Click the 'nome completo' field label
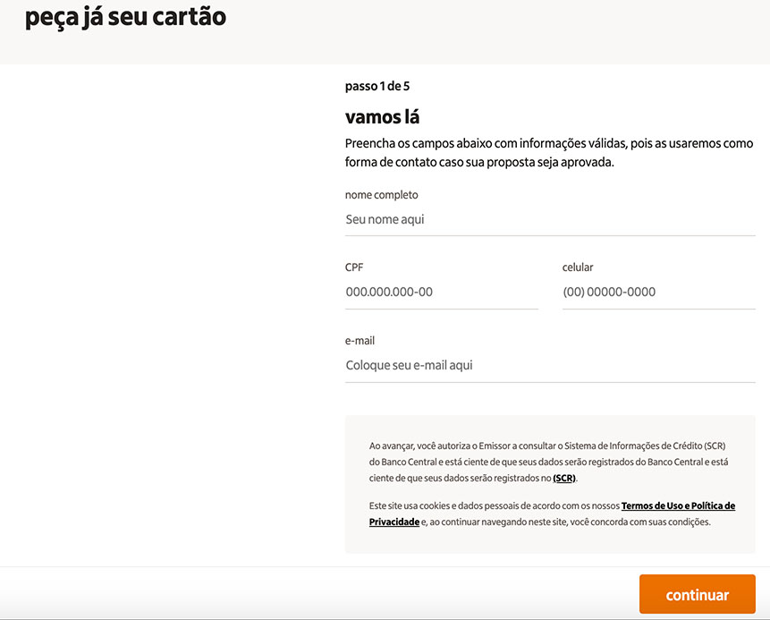 pos(381,194)
